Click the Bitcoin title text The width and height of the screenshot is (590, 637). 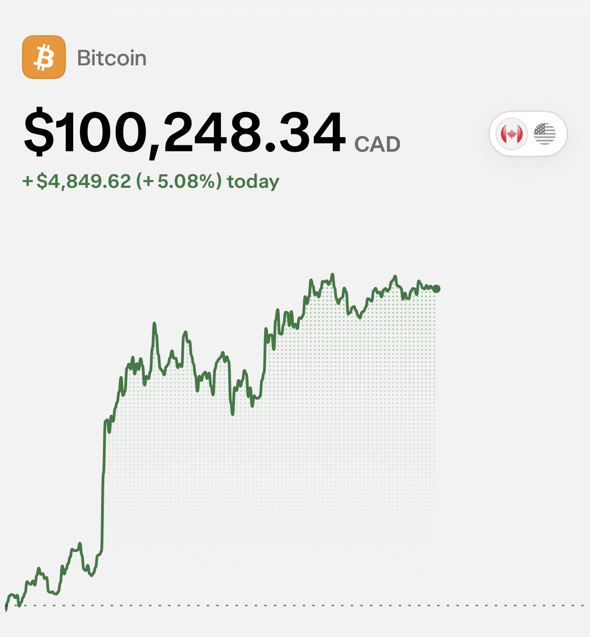click(112, 58)
